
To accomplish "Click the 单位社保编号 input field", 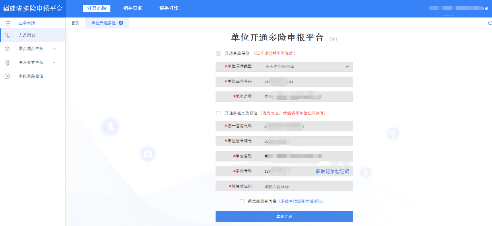I will coord(284,141).
